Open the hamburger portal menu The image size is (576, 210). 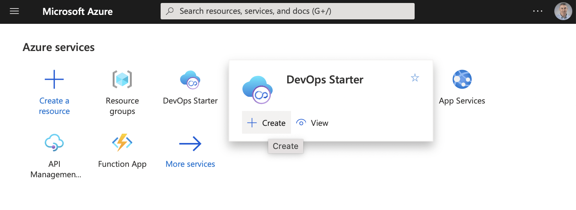(x=14, y=11)
